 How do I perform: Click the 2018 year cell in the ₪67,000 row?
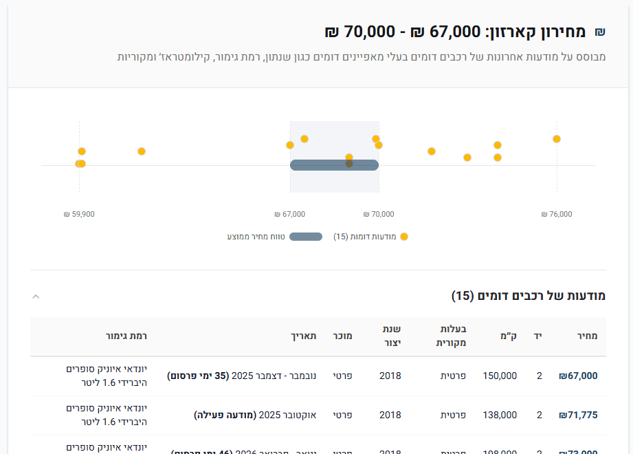(x=390, y=376)
